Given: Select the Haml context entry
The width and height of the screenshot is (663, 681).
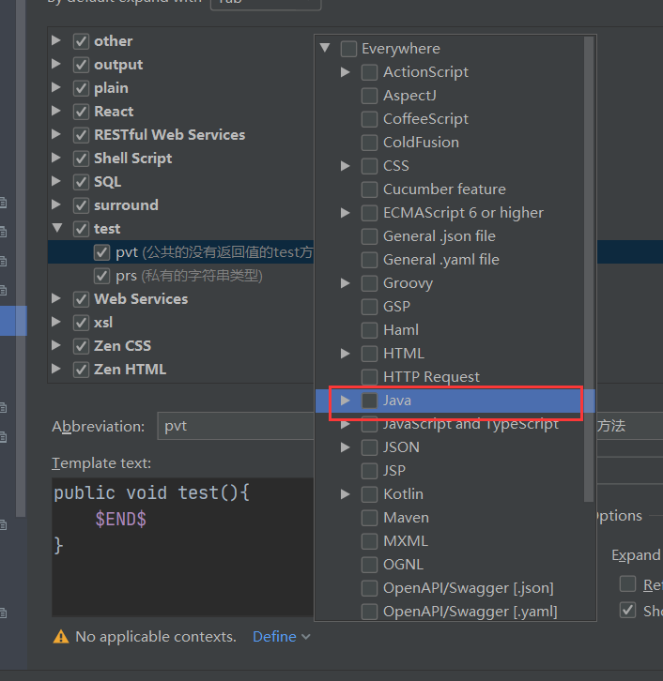Looking at the screenshot, I should [401, 330].
